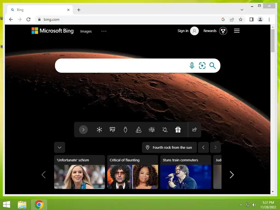Open the tab search dropdown

tap(242, 10)
